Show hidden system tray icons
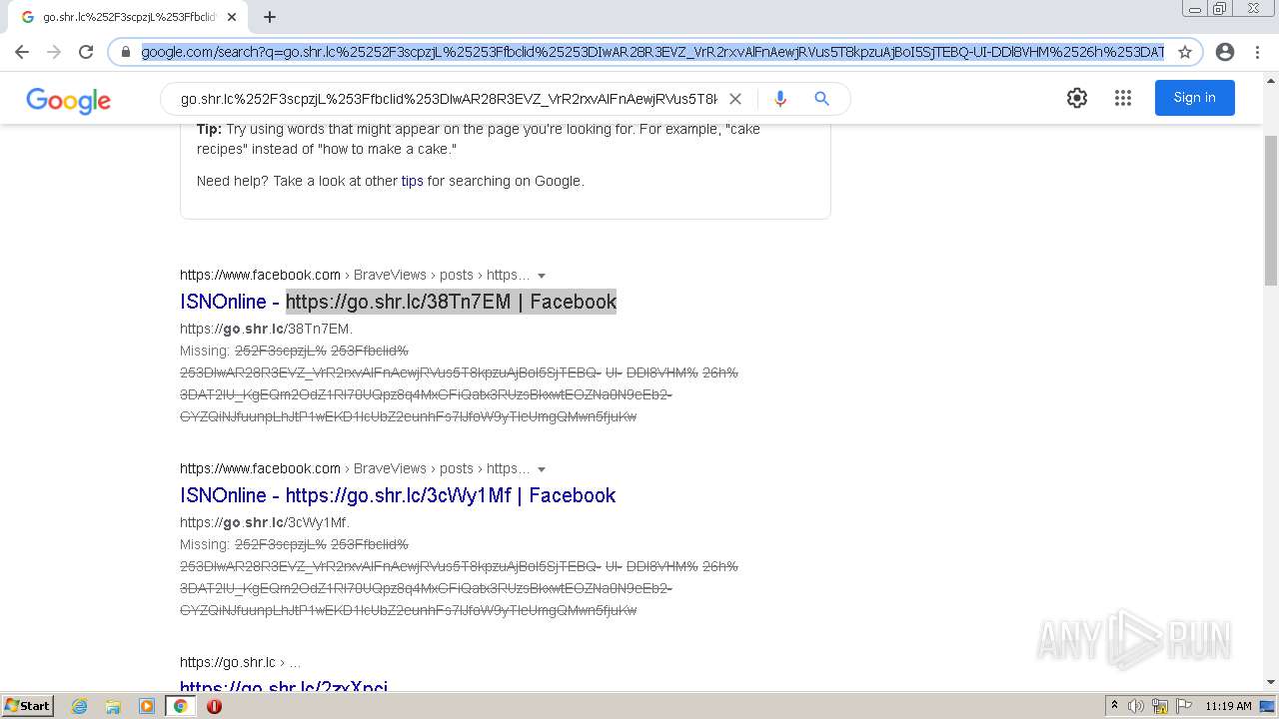The width and height of the screenshot is (1279, 719). coord(1114,706)
